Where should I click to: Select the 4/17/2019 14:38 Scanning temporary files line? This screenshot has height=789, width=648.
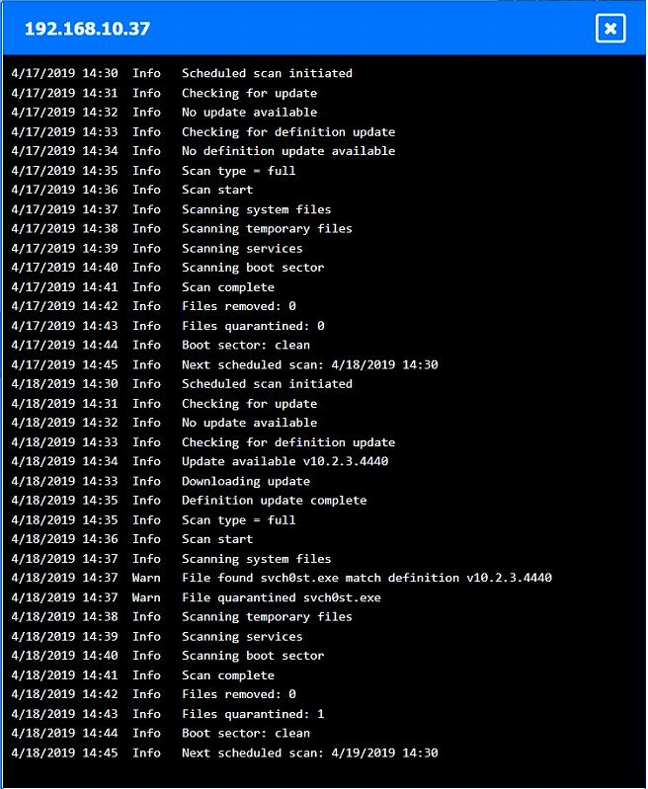pos(182,228)
